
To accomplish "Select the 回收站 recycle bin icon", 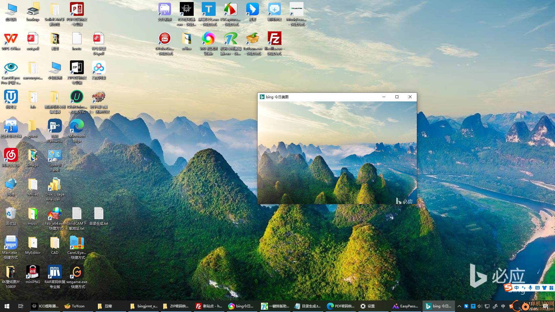I will coord(11,216).
